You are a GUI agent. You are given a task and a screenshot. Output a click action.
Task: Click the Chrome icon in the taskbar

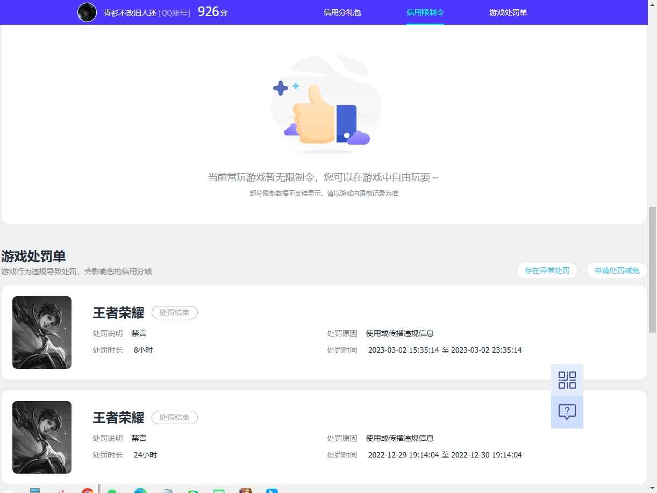point(88,491)
